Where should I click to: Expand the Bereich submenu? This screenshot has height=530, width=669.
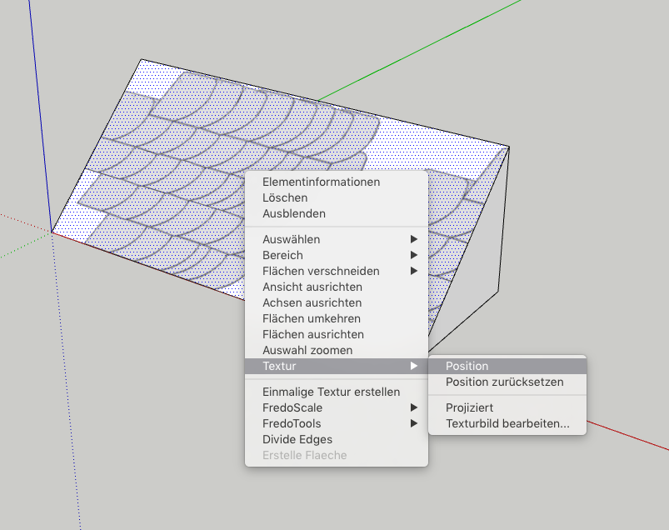pyautogui.click(x=282, y=255)
